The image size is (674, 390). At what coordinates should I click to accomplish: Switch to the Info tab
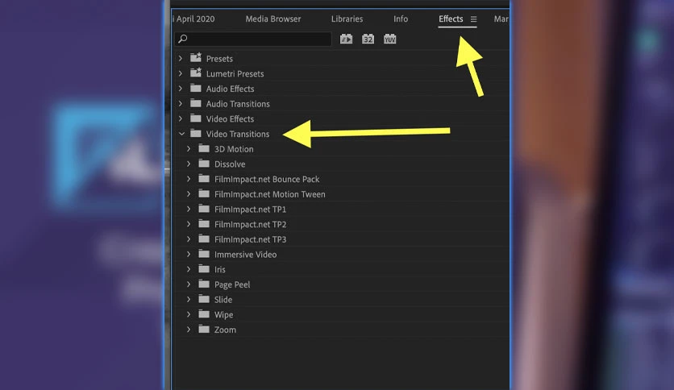point(401,19)
